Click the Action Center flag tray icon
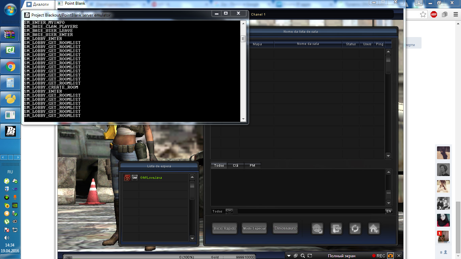This screenshot has height=259, width=461. tap(7, 230)
